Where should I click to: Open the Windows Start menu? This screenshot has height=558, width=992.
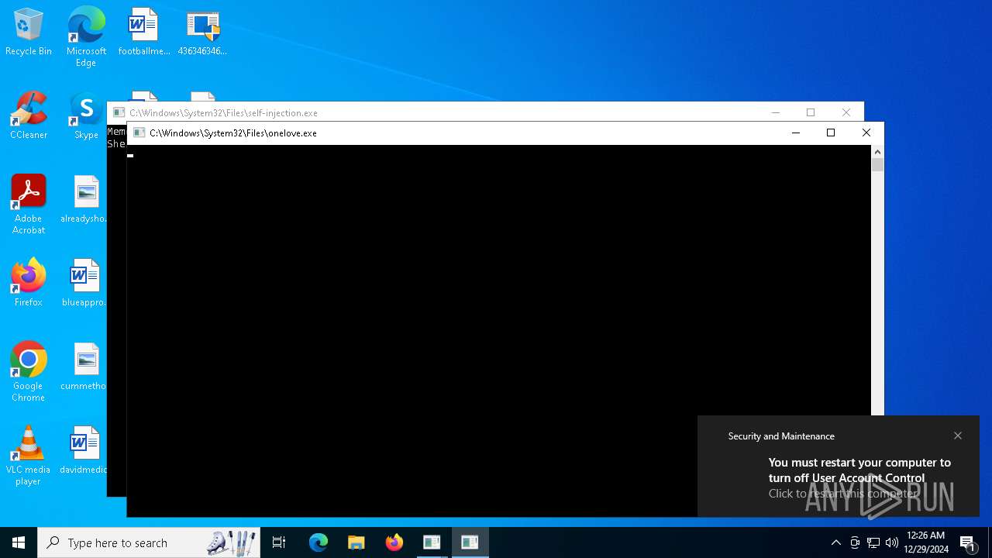(x=19, y=542)
